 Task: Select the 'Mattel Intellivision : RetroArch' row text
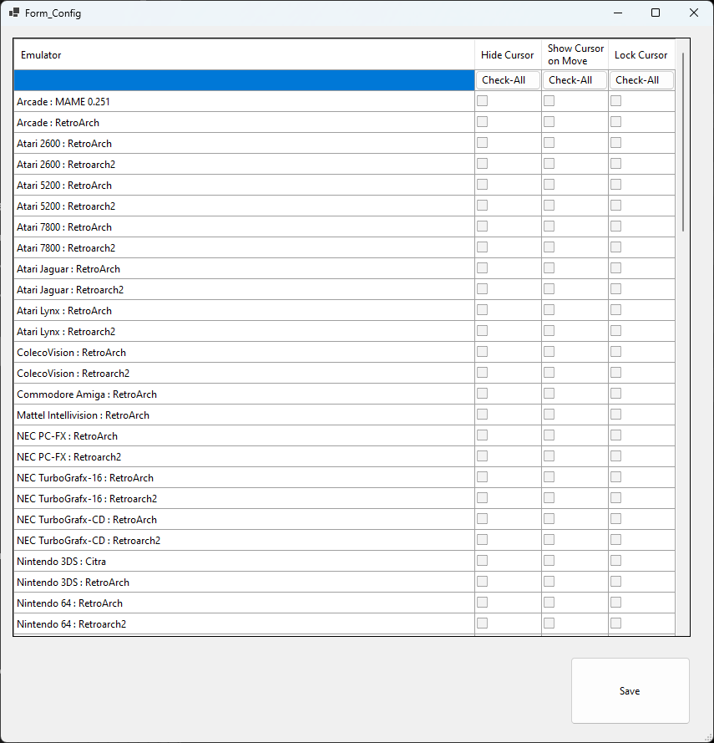(x=83, y=415)
